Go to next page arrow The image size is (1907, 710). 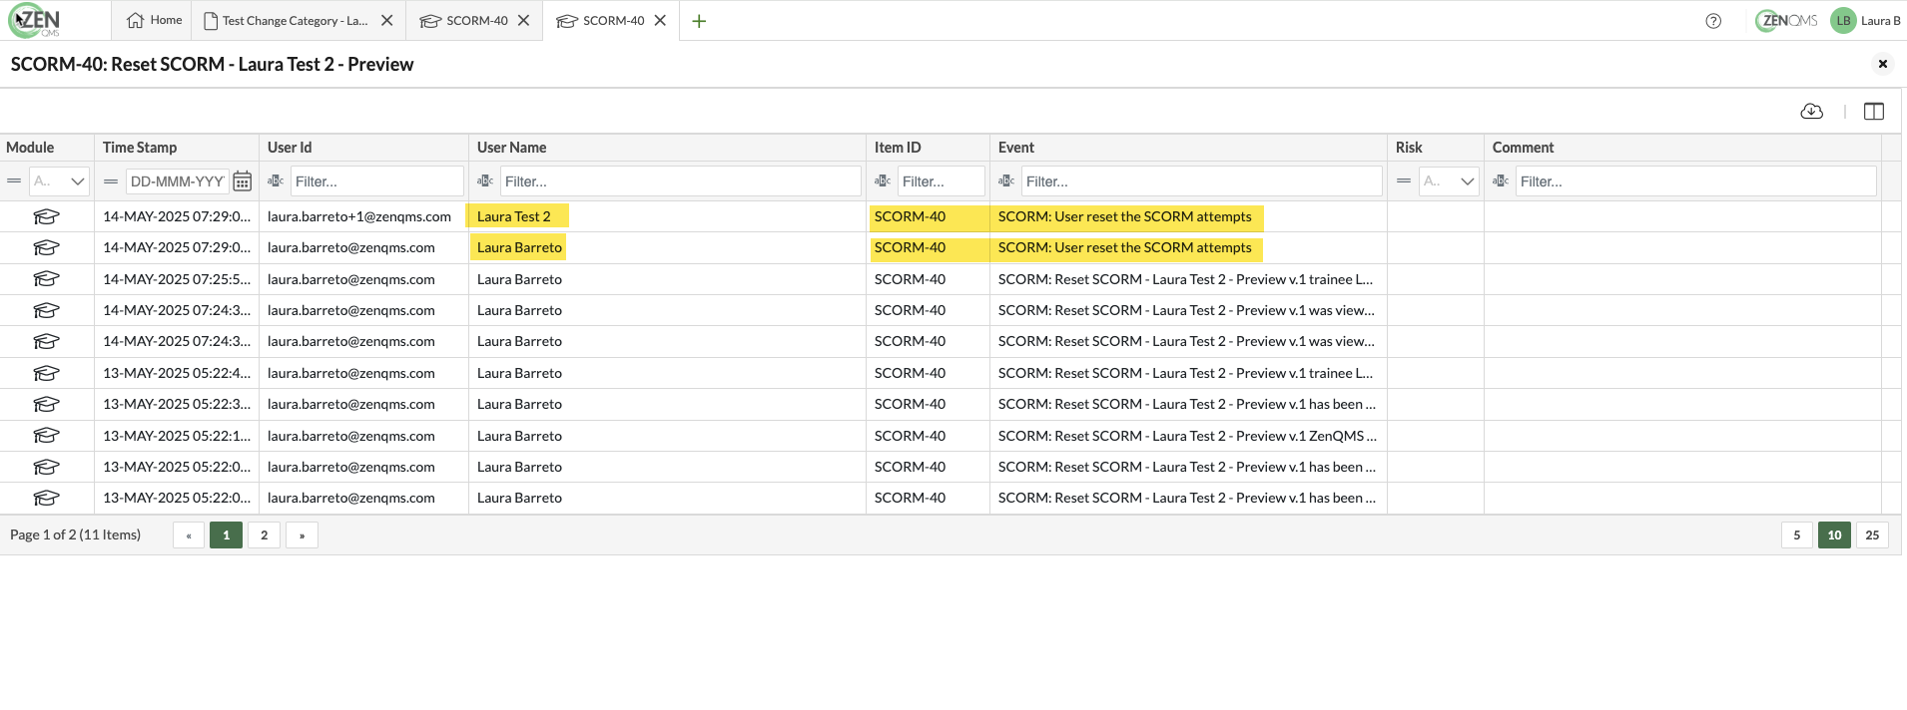[x=302, y=535]
